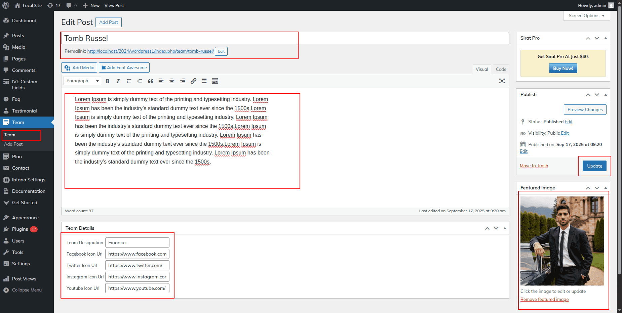Click the Move to Trash link
Viewport: 622px width, 313px height.
(534, 166)
